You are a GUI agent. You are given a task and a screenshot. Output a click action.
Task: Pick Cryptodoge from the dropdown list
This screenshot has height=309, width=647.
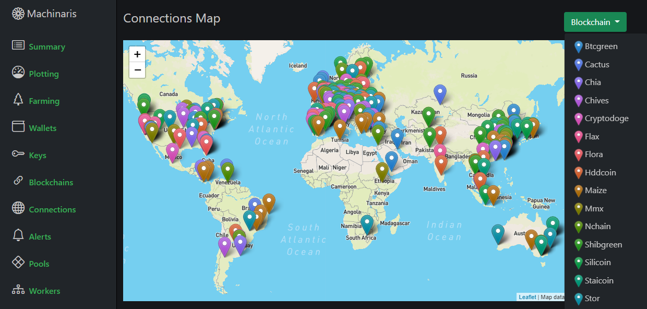tap(606, 118)
